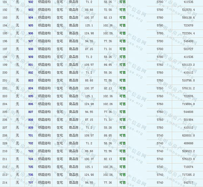203x187 pixels.
Task: Click room number 807 link
Action: point(31,112)
